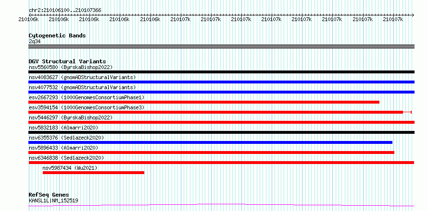Select the red bar under nsv5446297

pos(222,122)
